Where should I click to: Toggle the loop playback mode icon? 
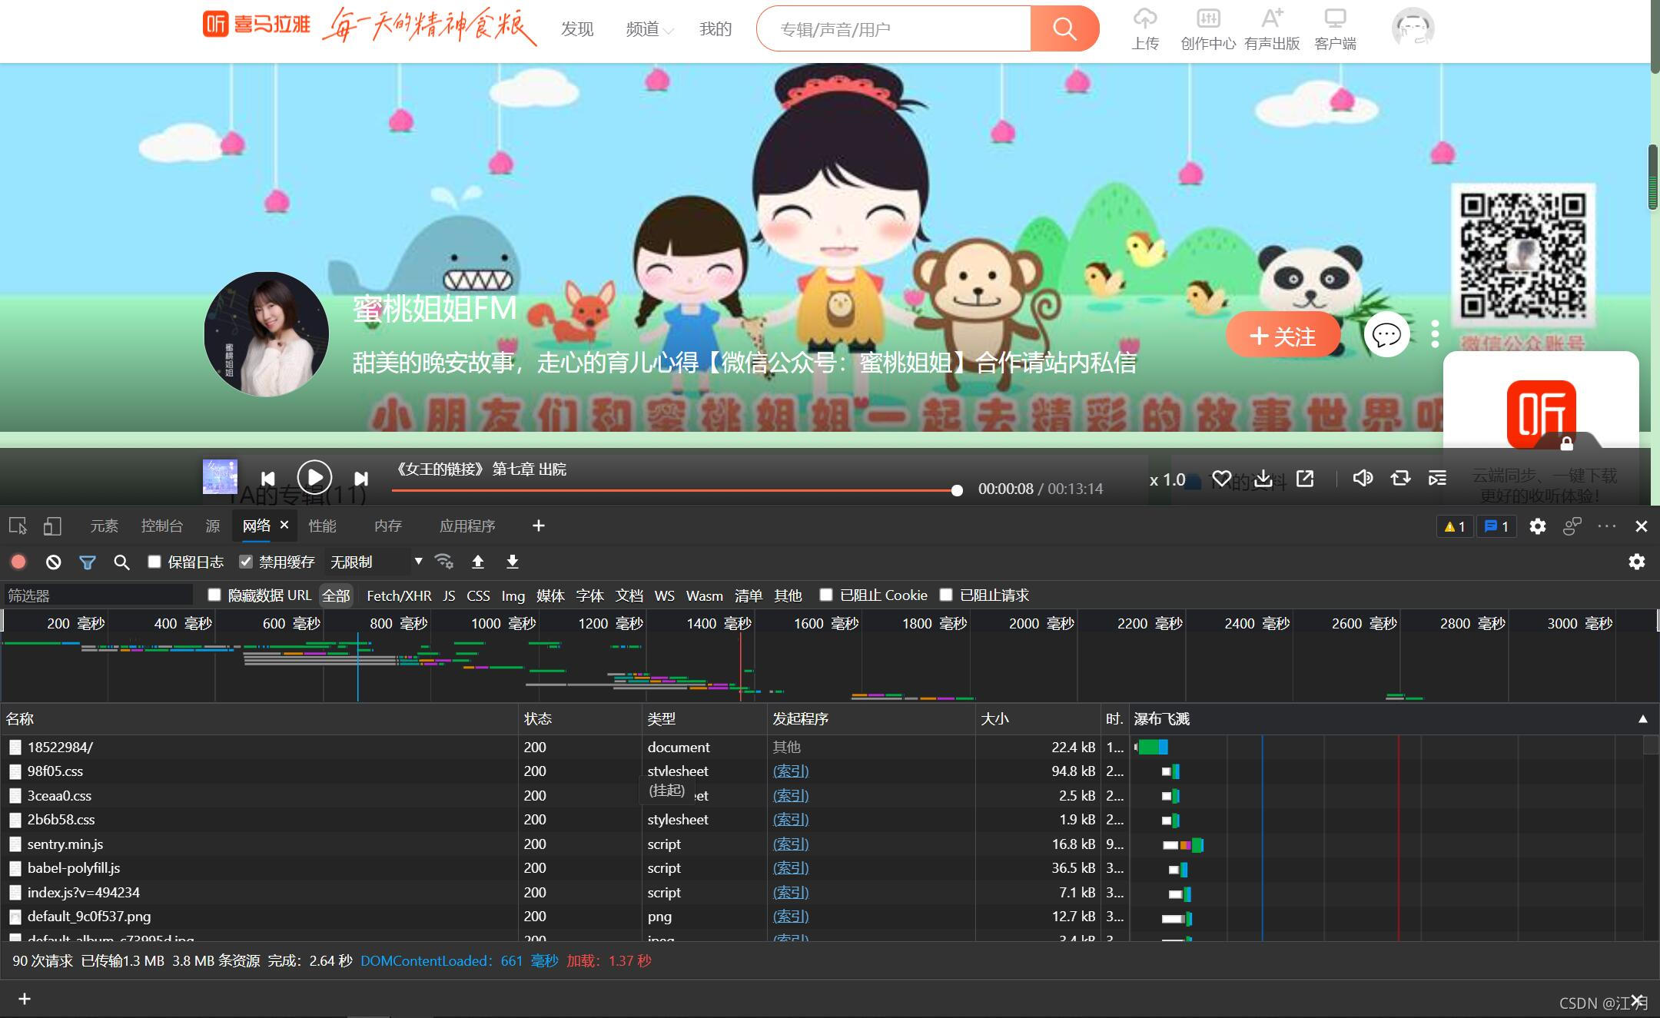(1400, 478)
